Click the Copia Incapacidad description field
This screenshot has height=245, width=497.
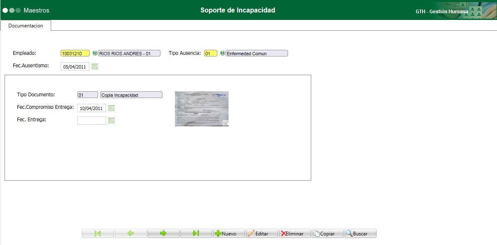pyautogui.click(x=131, y=95)
